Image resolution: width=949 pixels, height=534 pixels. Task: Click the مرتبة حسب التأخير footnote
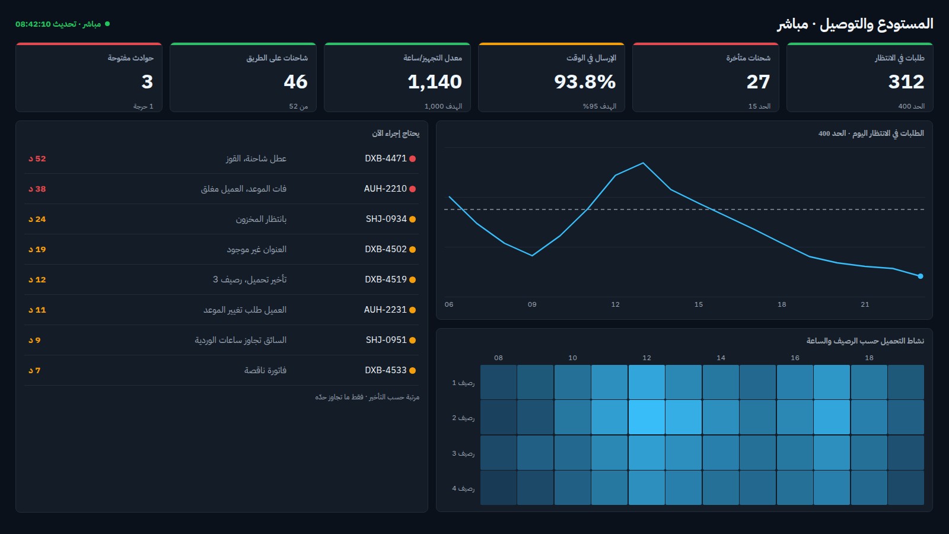point(367,397)
